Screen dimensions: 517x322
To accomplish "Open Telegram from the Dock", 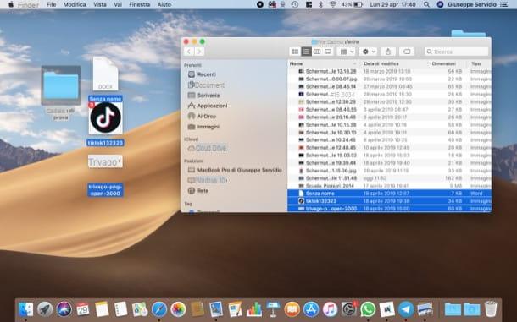I will [x=406, y=309].
